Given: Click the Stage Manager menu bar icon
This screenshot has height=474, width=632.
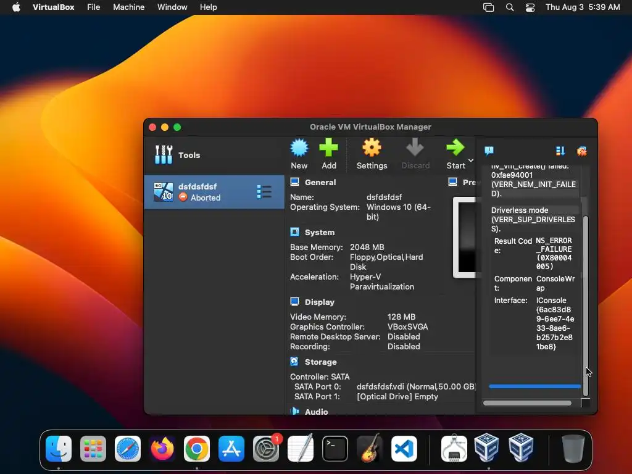Looking at the screenshot, I should pos(489,7).
